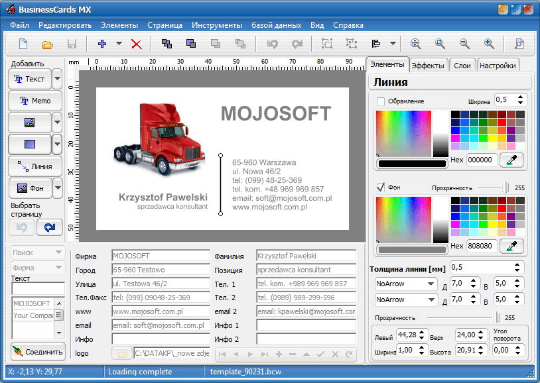This screenshot has height=383, width=540.
Task: Click the Линия add button
Action: (x=35, y=166)
